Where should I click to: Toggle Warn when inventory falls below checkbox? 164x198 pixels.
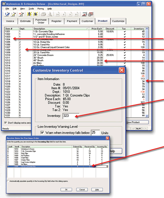(42, 133)
